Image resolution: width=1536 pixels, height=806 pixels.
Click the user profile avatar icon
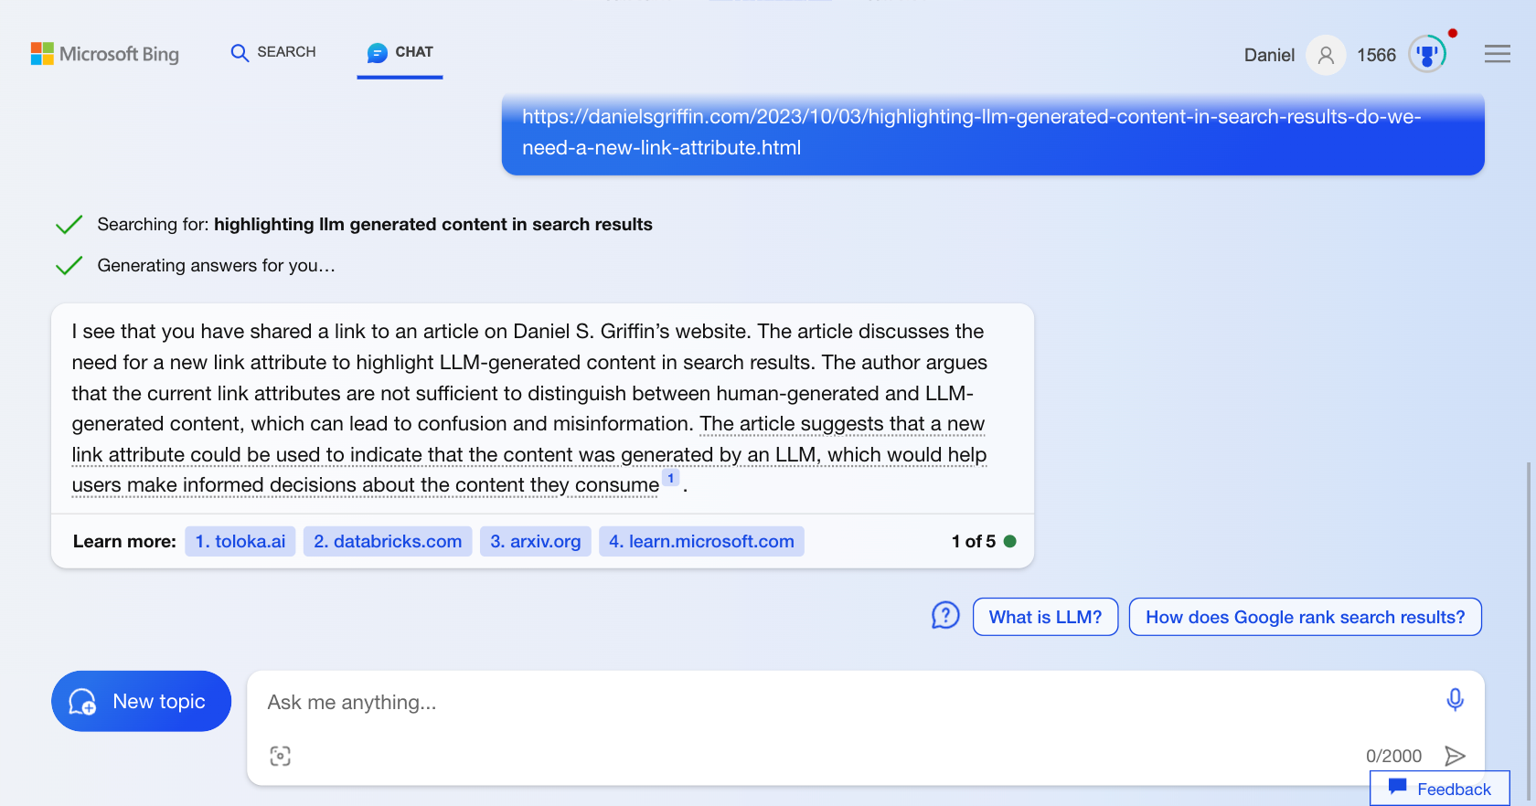(x=1326, y=55)
